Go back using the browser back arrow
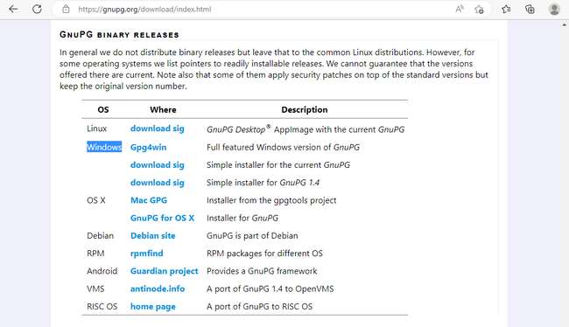Viewport: 569px width, 327px height. pos(13,9)
